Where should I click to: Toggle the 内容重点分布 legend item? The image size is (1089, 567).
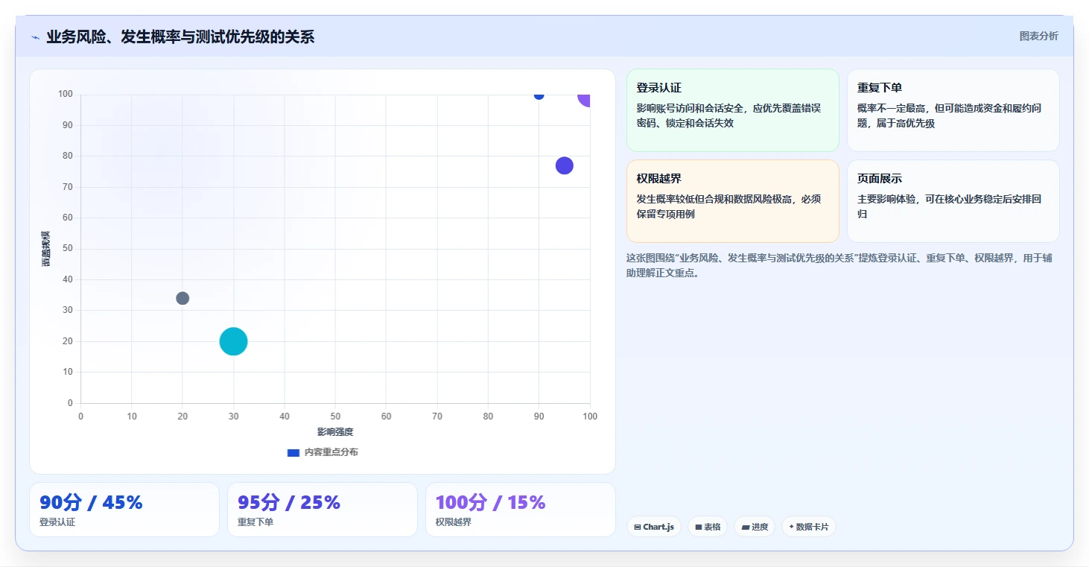click(323, 452)
